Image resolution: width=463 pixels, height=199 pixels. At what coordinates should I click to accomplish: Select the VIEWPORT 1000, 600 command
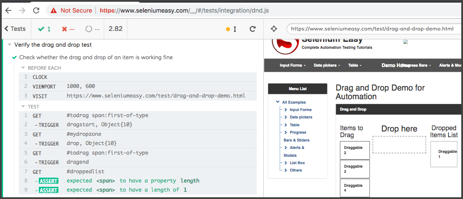[138, 86]
